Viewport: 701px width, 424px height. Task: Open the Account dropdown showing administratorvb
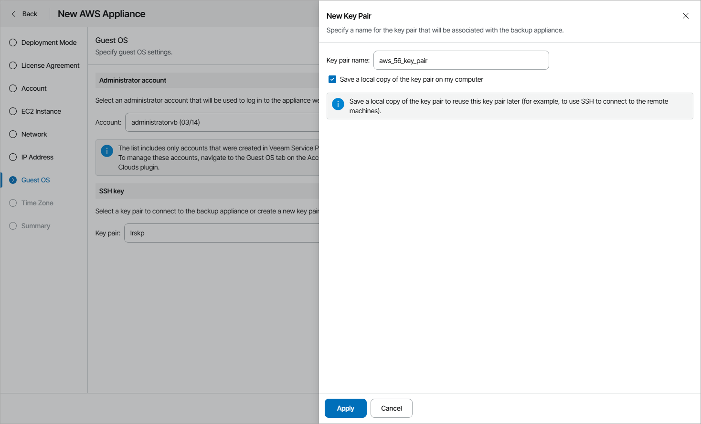click(x=222, y=122)
